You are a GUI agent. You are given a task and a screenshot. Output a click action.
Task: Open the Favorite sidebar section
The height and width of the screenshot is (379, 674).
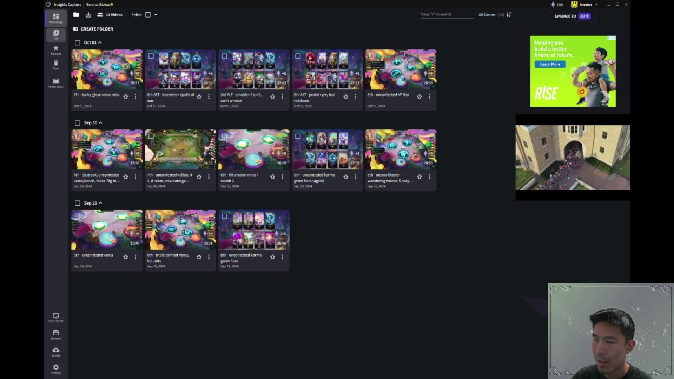tap(56, 50)
